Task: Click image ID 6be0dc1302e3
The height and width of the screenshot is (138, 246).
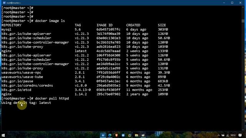Action: pyautogui.click(x=108, y=38)
